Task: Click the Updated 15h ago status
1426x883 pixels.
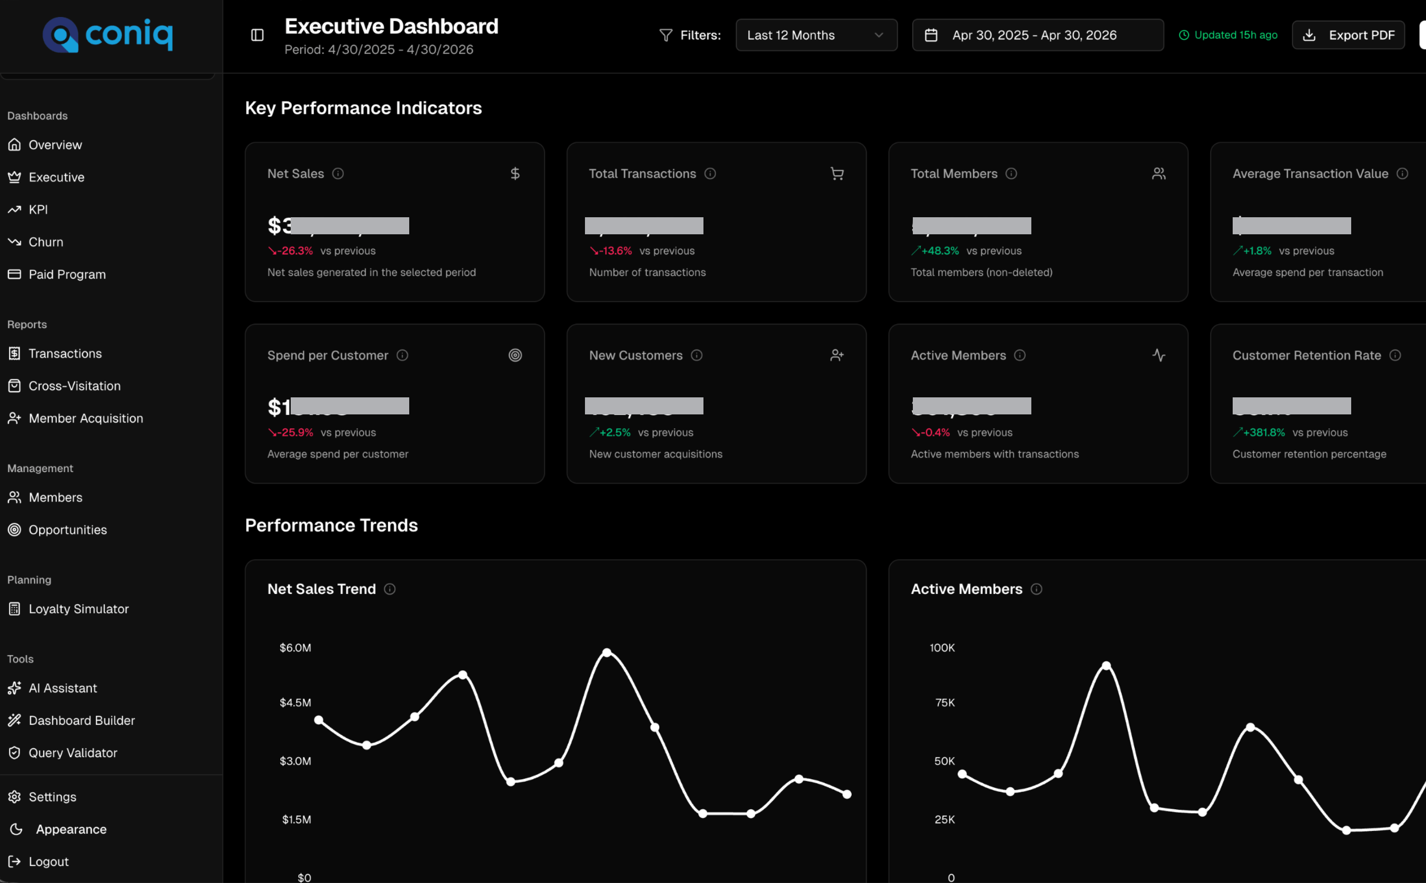Action: tap(1228, 35)
